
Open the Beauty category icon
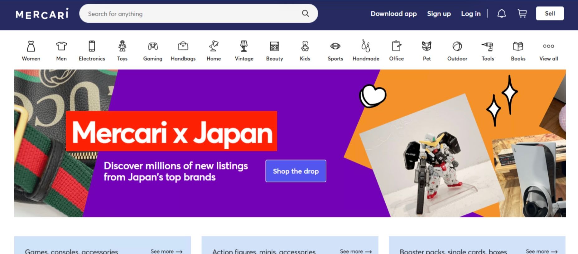pos(274,46)
